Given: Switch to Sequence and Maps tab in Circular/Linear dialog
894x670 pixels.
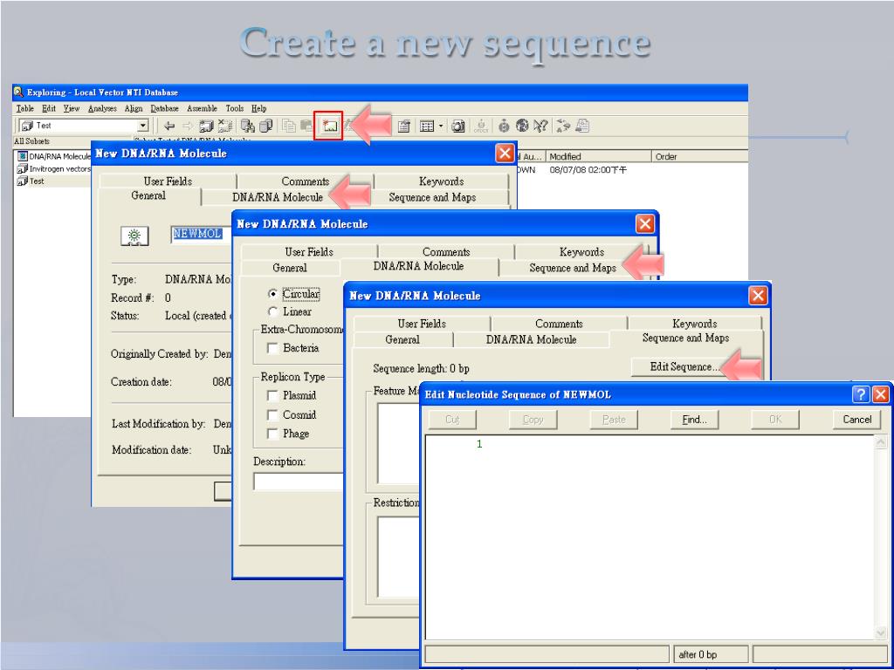Looking at the screenshot, I should (573, 268).
